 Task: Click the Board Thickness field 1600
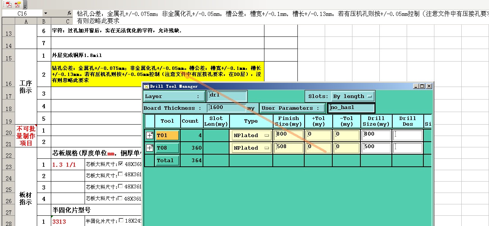click(226, 108)
